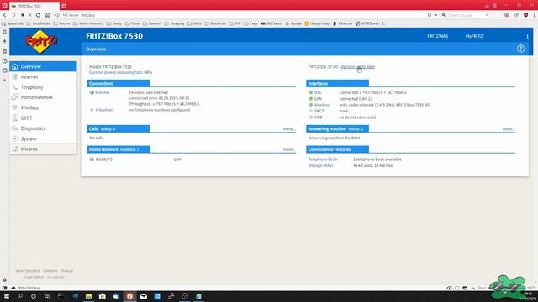Open the Windows Start menu
This screenshot has height=302, width=538.
7,296
